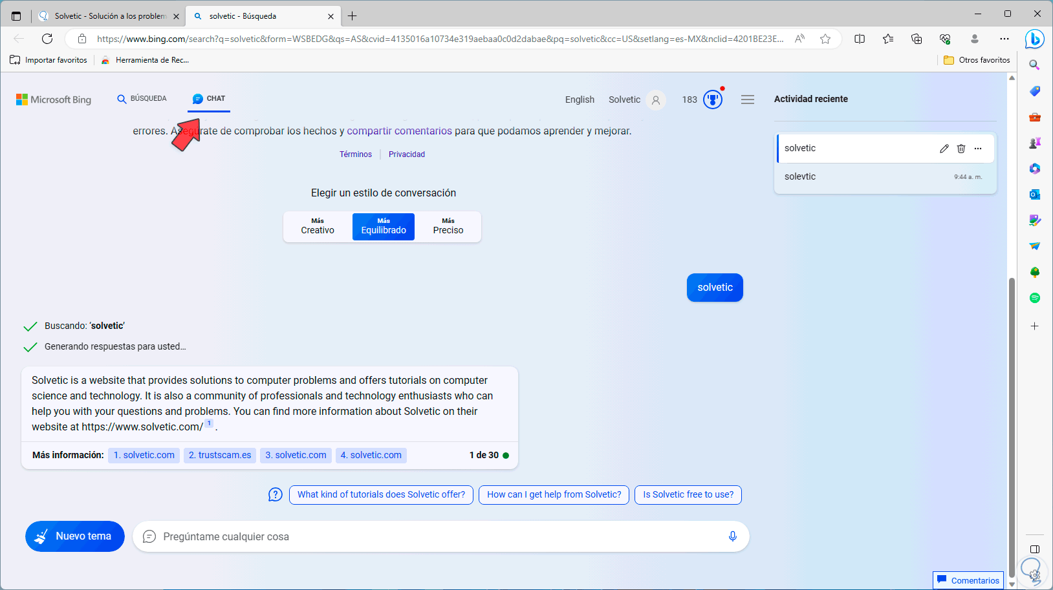
Task: Open Microsoft Rewards trophy icon
Action: tap(713, 100)
